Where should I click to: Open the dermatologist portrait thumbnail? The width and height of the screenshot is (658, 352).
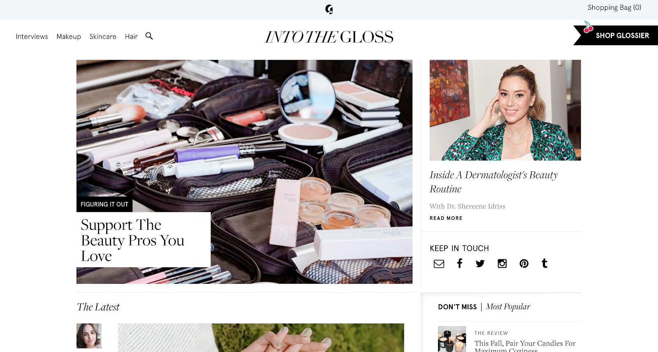[505, 110]
